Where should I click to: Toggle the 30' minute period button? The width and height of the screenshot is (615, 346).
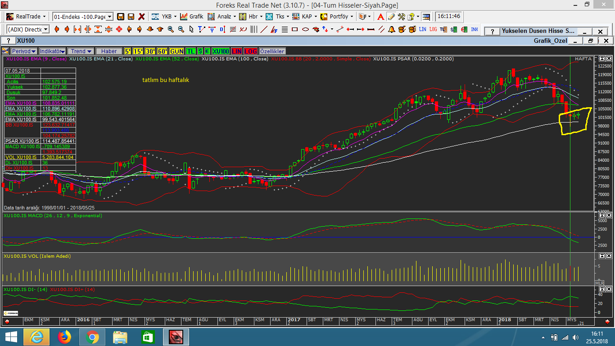150,51
